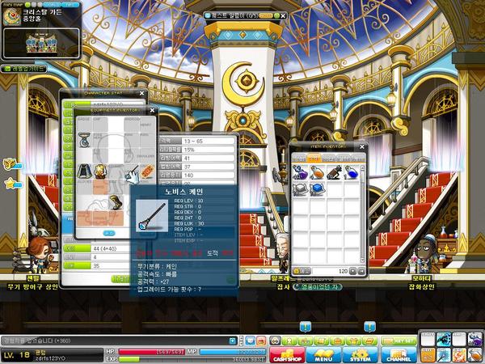The width and height of the screenshot is (485, 364).
Task: Click the green button in Character Stat
Action: tap(120, 279)
